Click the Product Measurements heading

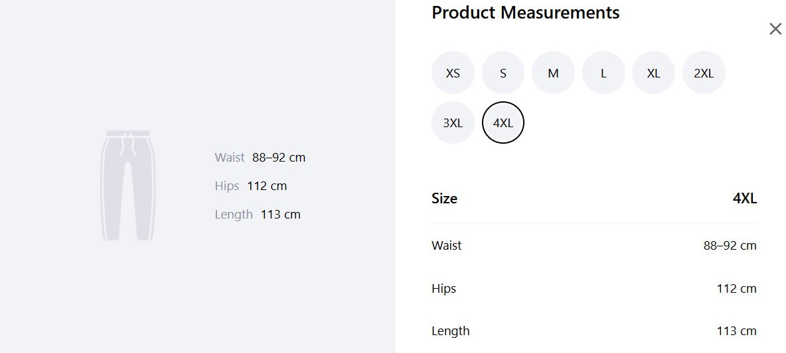coord(525,13)
